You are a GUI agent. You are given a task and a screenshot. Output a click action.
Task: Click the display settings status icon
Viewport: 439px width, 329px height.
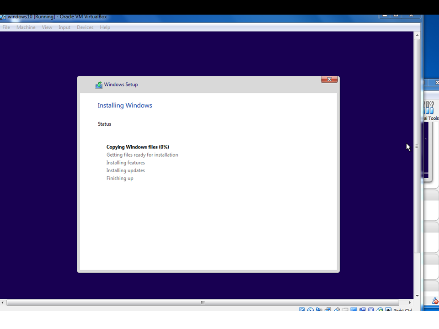pyautogui.click(x=354, y=310)
